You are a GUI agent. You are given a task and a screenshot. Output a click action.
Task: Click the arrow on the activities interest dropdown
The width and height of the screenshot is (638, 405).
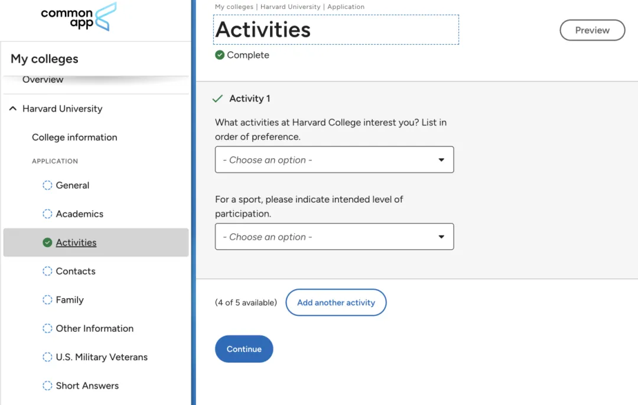[x=441, y=160]
